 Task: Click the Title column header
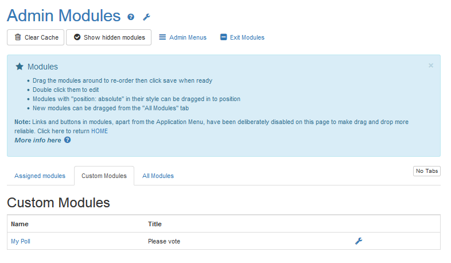(155, 224)
